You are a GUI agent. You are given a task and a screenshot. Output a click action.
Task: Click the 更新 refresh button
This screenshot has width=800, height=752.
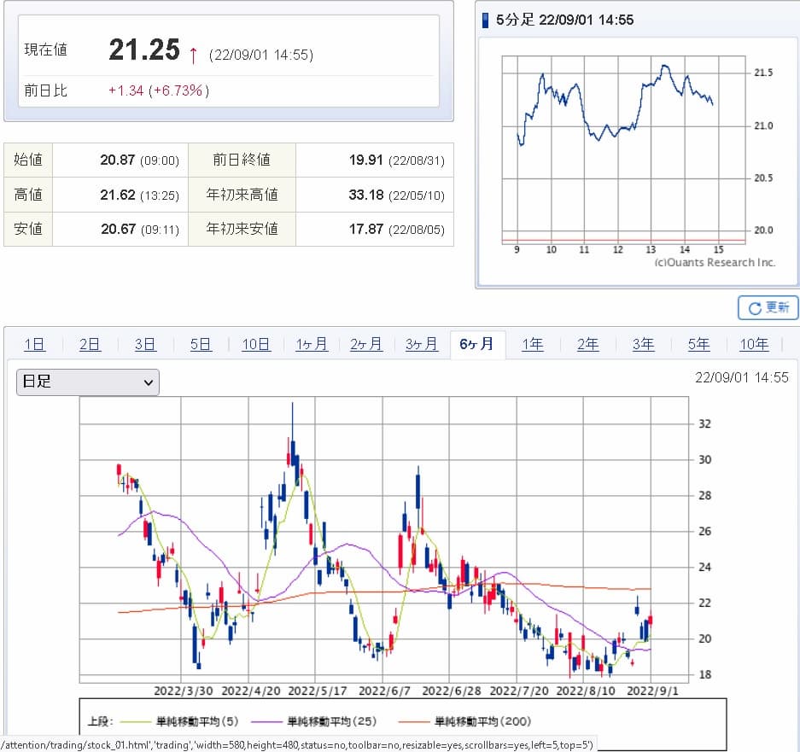(768, 308)
